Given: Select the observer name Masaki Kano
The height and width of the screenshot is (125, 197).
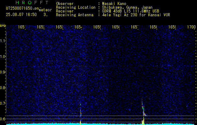Looking at the screenshot, I should pos(114,4).
